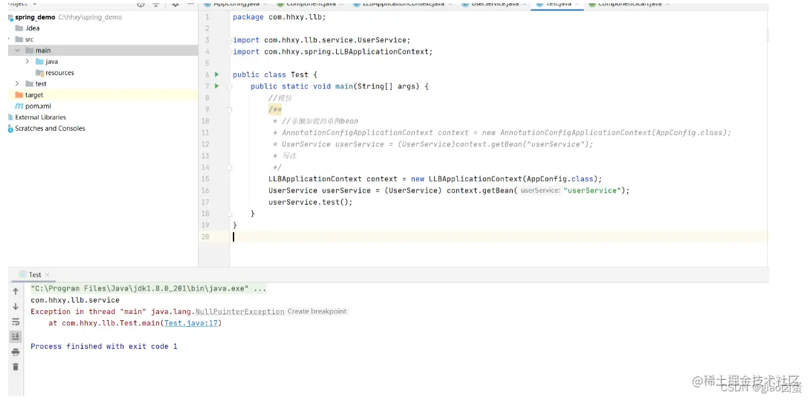Click the java folder icon

click(40, 62)
